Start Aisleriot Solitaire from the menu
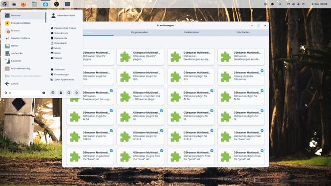This screenshot has height=186, width=331. (24, 38)
